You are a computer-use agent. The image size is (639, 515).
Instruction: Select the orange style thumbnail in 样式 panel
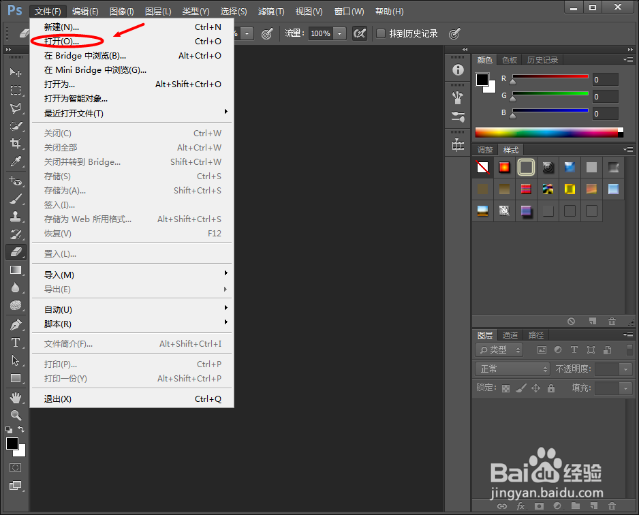[504, 167]
